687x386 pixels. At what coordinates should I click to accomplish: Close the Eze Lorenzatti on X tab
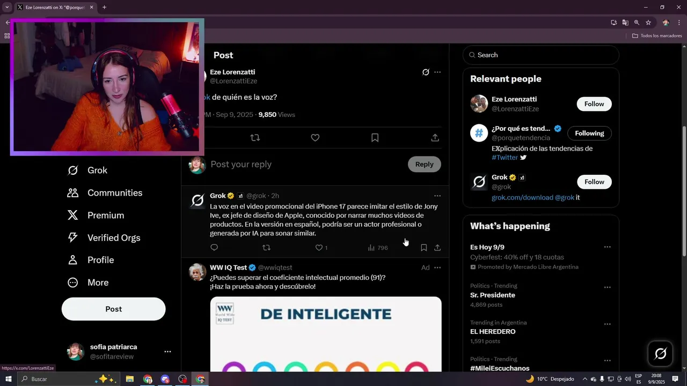tap(92, 8)
